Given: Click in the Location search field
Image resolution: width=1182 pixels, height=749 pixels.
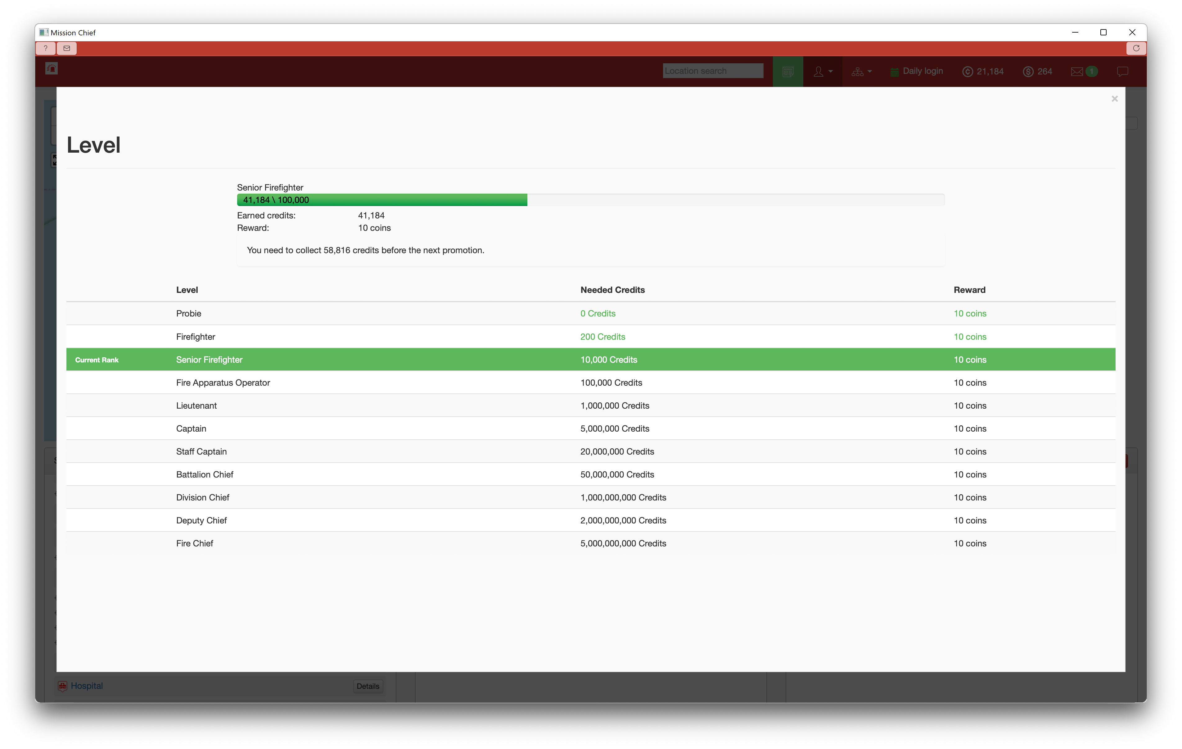Looking at the screenshot, I should pyautogui.click(x=712, y=71).
